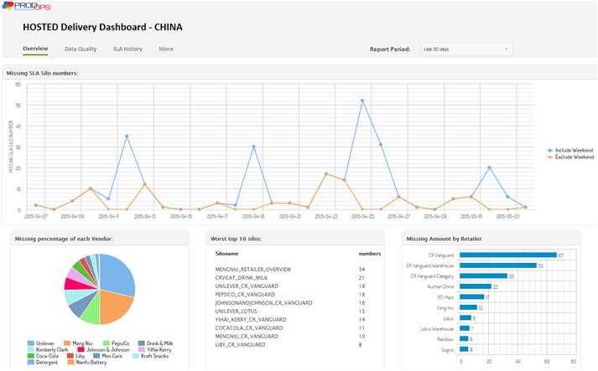Toggle Kimberly Clark in the pie legend
The image size is (598, 371).
(x=48, y=350)
